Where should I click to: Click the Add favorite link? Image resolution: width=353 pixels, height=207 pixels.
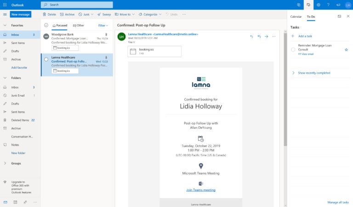click(19, 67)
